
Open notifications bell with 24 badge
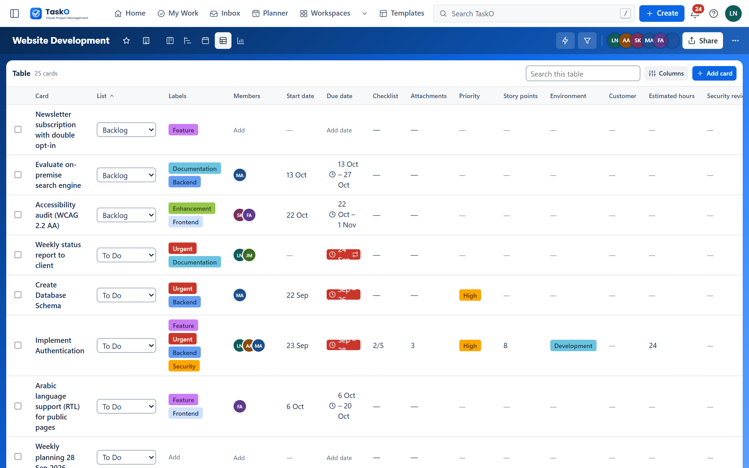695,14
